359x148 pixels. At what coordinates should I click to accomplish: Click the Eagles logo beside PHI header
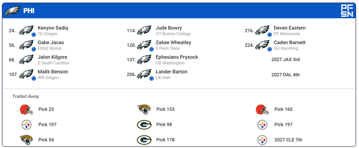click(12, 11)
